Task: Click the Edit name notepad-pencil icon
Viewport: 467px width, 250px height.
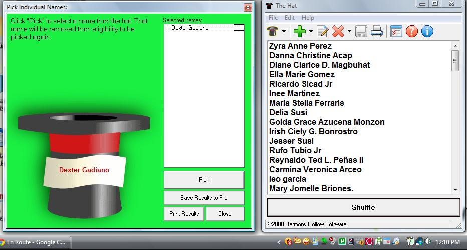Action: pos(322,31)
